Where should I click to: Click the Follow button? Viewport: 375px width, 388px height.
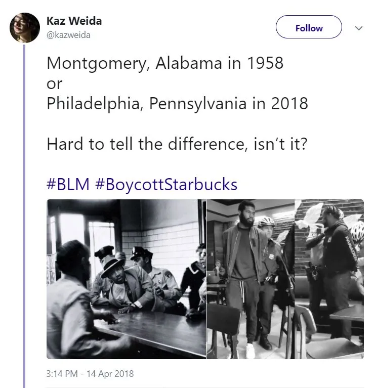[x=309, y=28]
